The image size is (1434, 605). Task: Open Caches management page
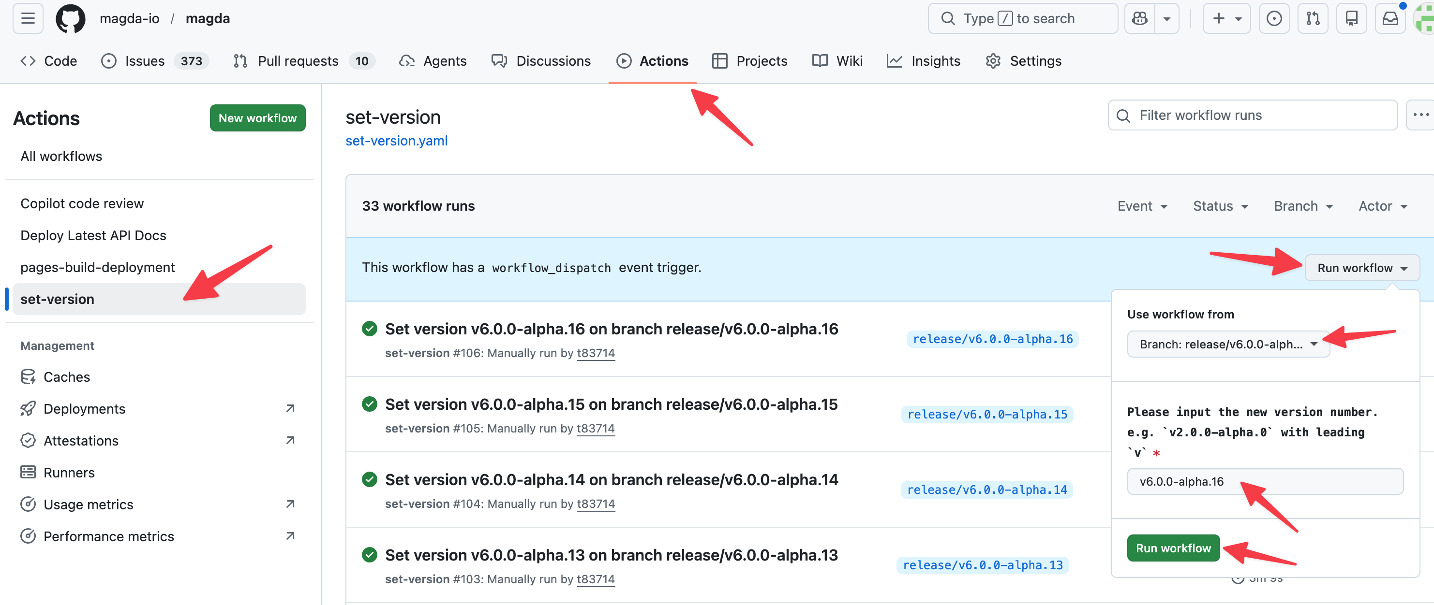click(x=159, y=377)
